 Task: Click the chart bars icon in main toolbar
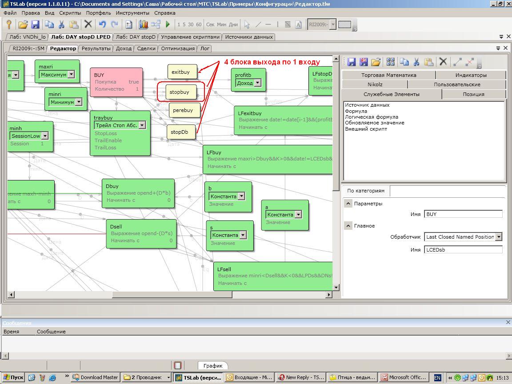(143, 24)
